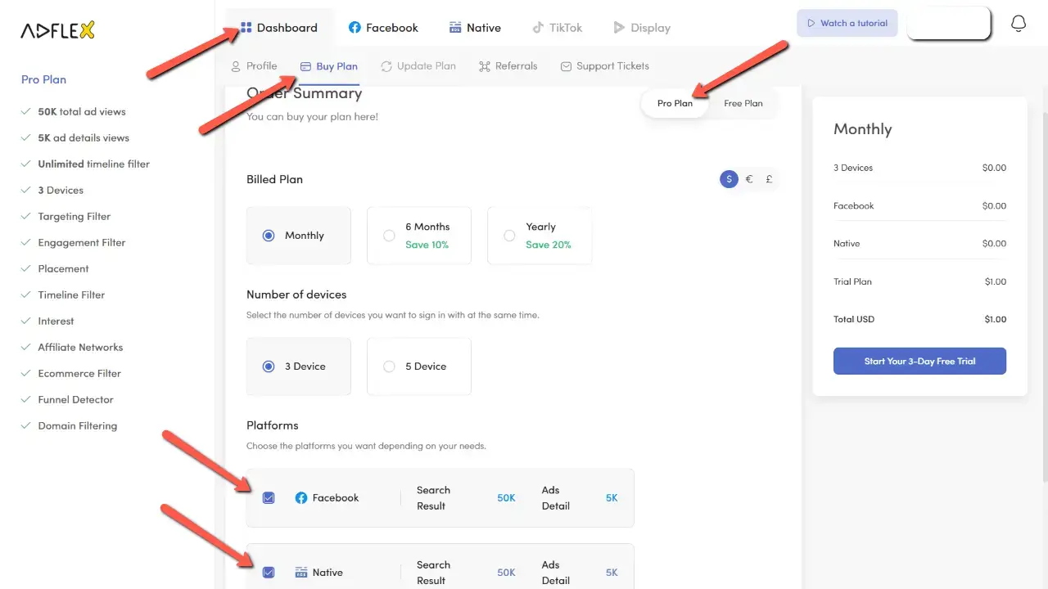The height and width of the screenshot is (589, 1048).
Task: Switch currency to Euro
Action: [x=748, y=178]
